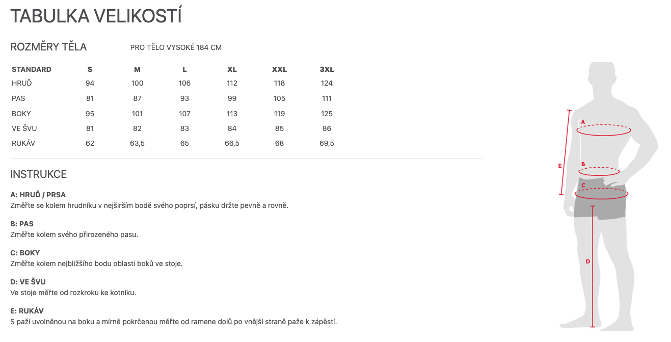
Task: Click the gray shorts on the body figure
Action: click(601, 206)
